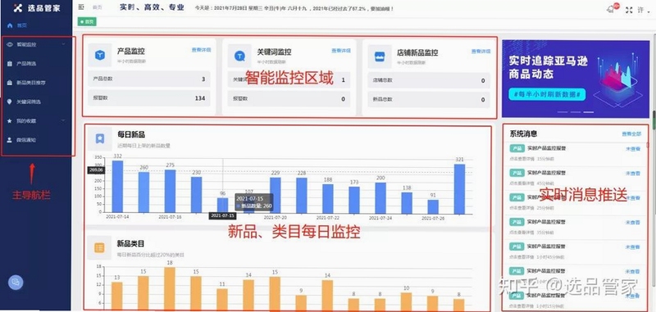Click 未查看 on the 45分钟前 message

tap(633, 174)
